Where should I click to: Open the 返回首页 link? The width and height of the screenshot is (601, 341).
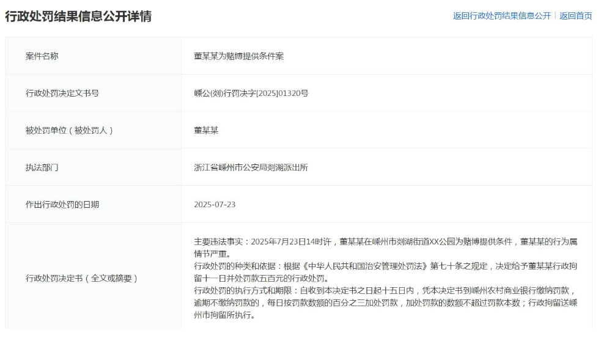[x=575, y=16]
